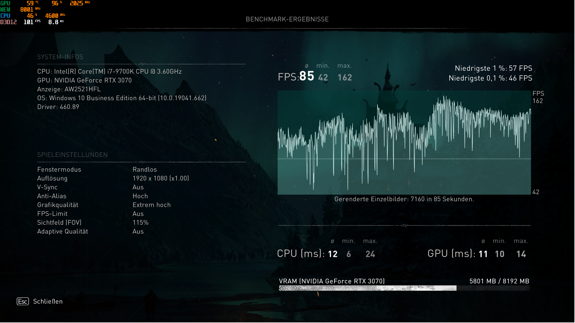This screenshot has height=323, width=575.
Task: Click the D3D12 overlay label
Action: click(8, 22)
